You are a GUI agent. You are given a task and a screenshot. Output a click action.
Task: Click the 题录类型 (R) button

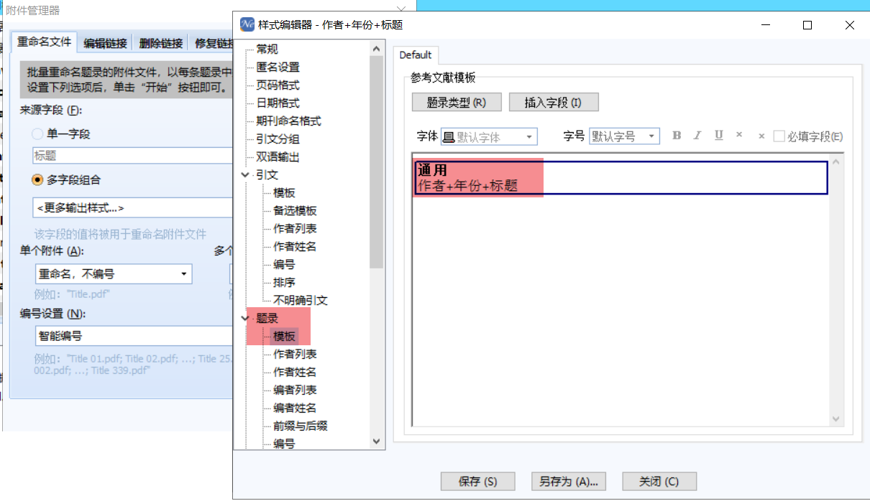[456, 103]
